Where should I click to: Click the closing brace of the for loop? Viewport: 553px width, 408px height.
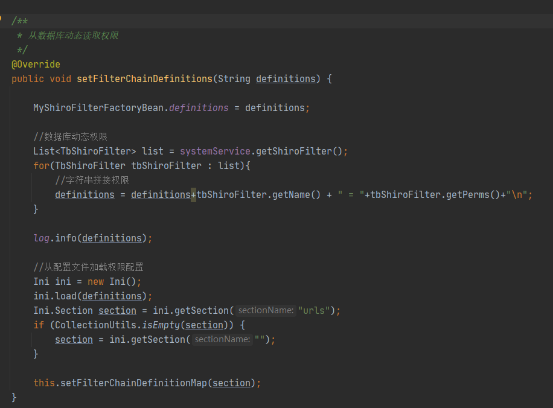click(x=36, y=209)
